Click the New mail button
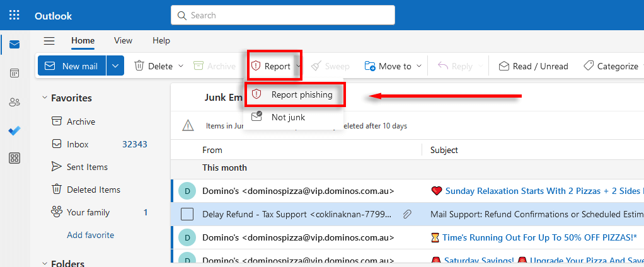The height and width of the screenshot is (267, 644). [x=72, y=66]
